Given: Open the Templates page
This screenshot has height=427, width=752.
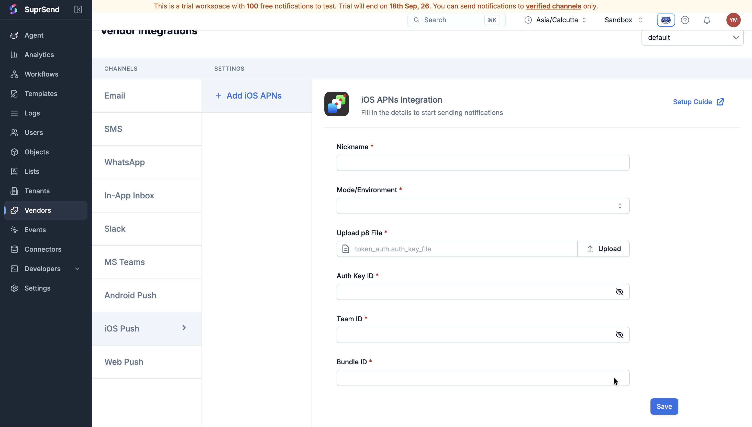Looking at the screenshot, I should (x=46, y=93).
